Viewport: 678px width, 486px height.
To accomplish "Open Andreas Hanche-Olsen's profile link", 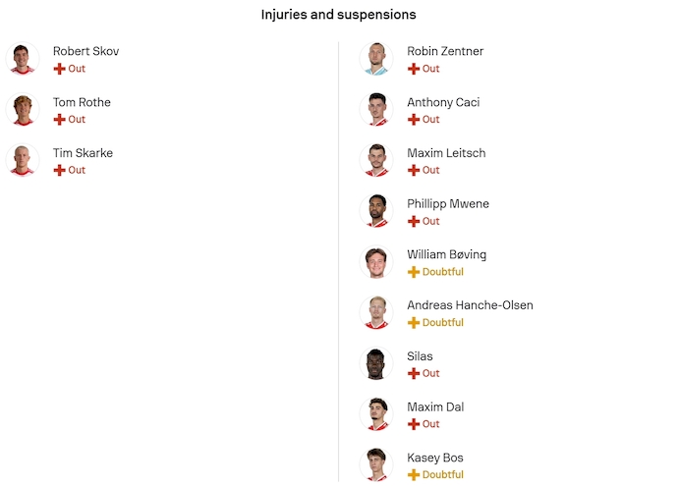I will click(x=470, y=305).
